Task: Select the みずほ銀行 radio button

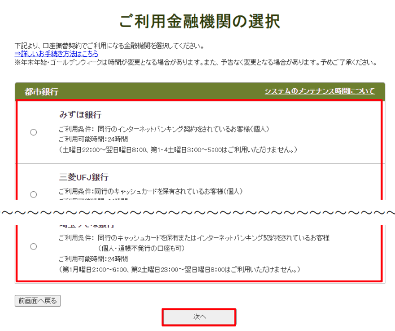Action: pos(33,132)
